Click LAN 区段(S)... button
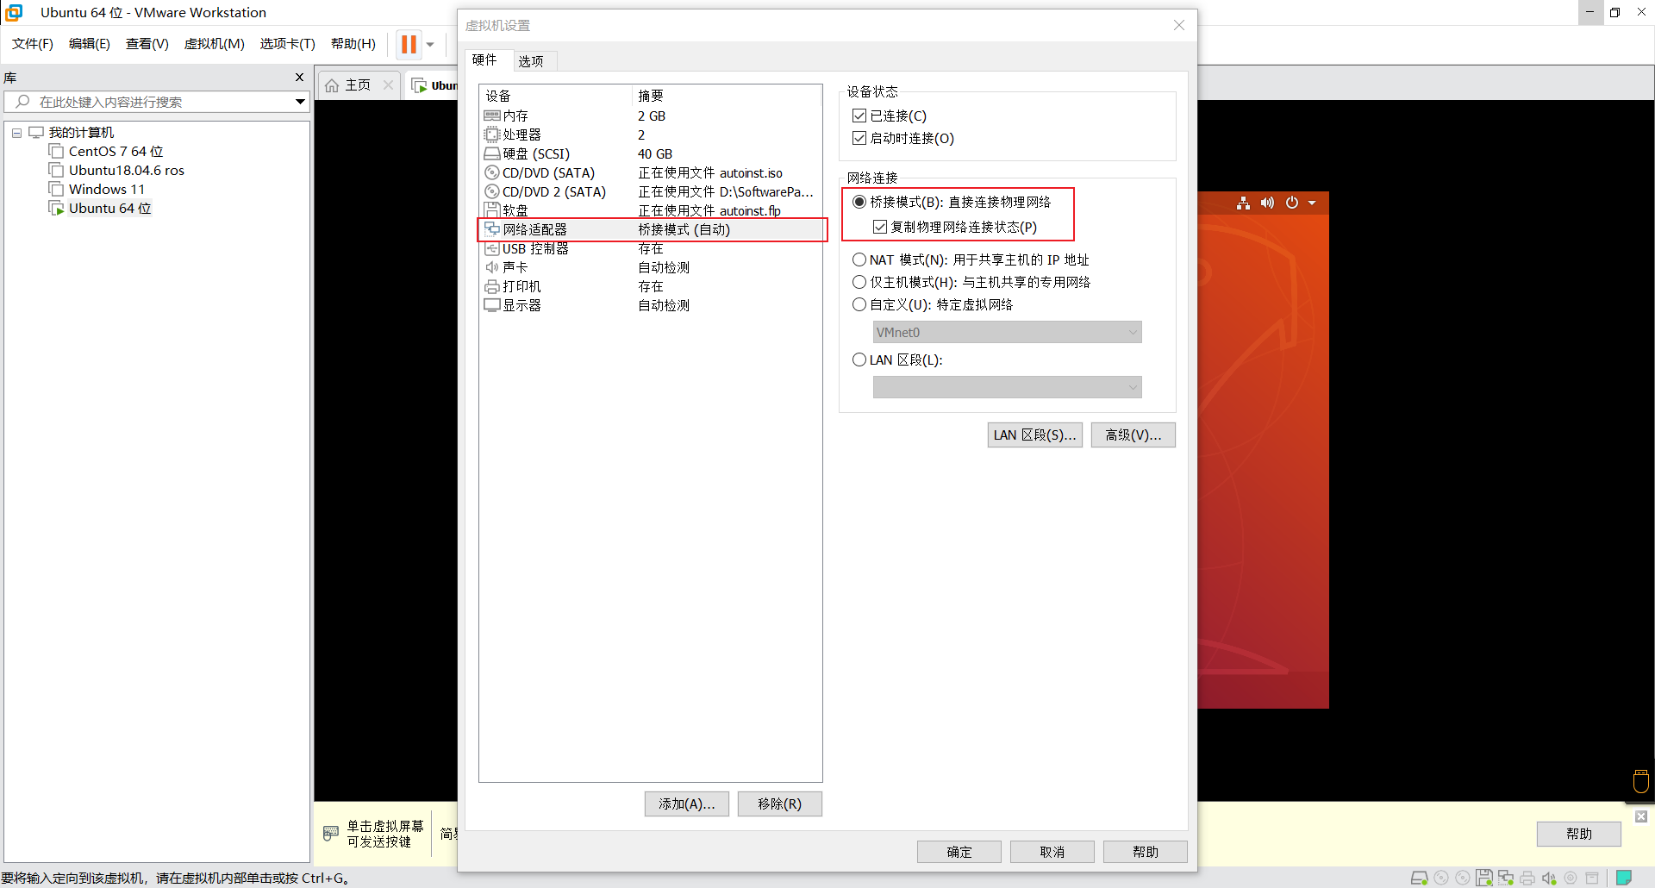Image resolution: width=1655 pixels, height=888 pixels. click(x=1034, y=435)
